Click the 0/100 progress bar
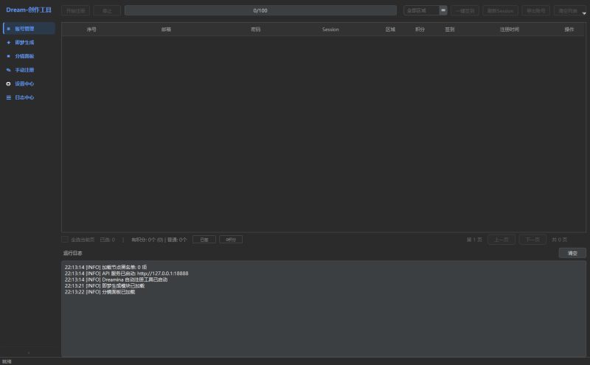This screenshot has width=590, height=365. (260, 11)
